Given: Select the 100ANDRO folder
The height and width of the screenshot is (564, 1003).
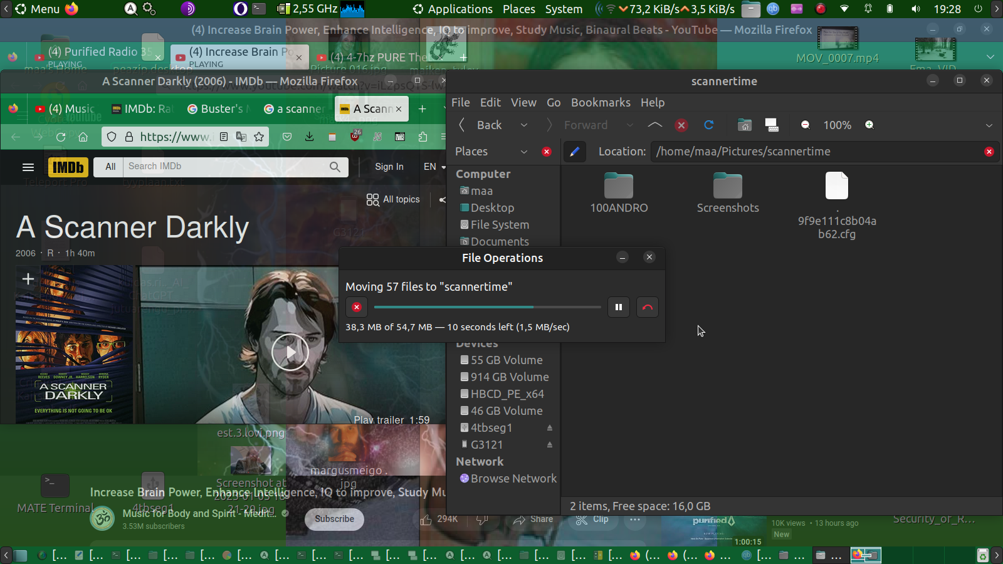Looking at the screenshot, I should 619,193.
